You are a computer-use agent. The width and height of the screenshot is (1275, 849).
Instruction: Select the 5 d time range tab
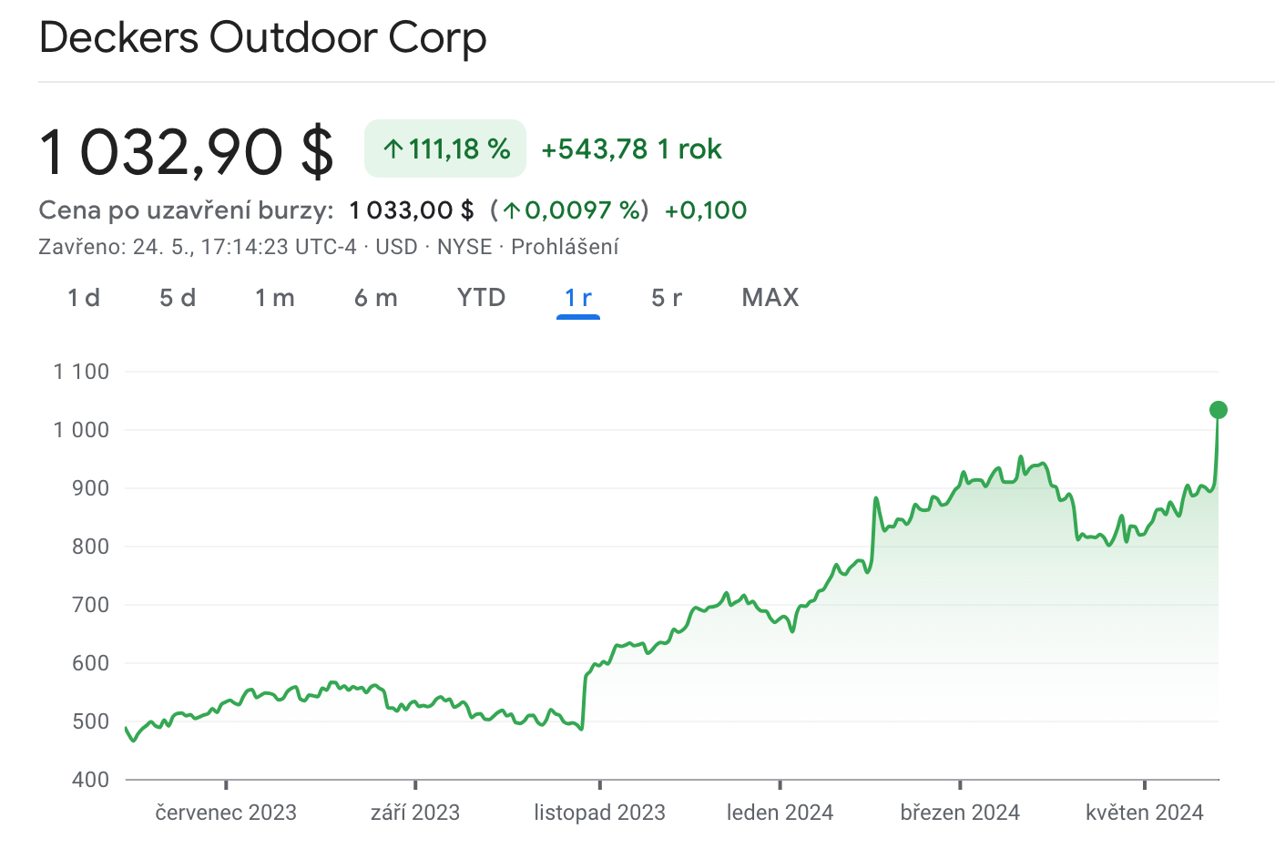(x=178, y=298)
